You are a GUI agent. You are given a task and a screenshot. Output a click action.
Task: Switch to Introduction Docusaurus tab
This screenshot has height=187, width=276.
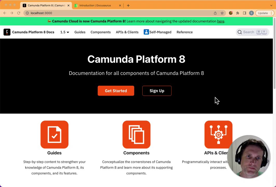pos(98,5)
